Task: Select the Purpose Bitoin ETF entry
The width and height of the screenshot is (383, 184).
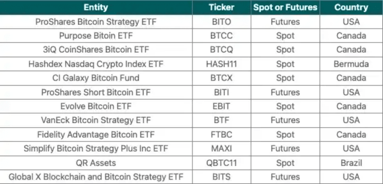Action: [96, 36]
